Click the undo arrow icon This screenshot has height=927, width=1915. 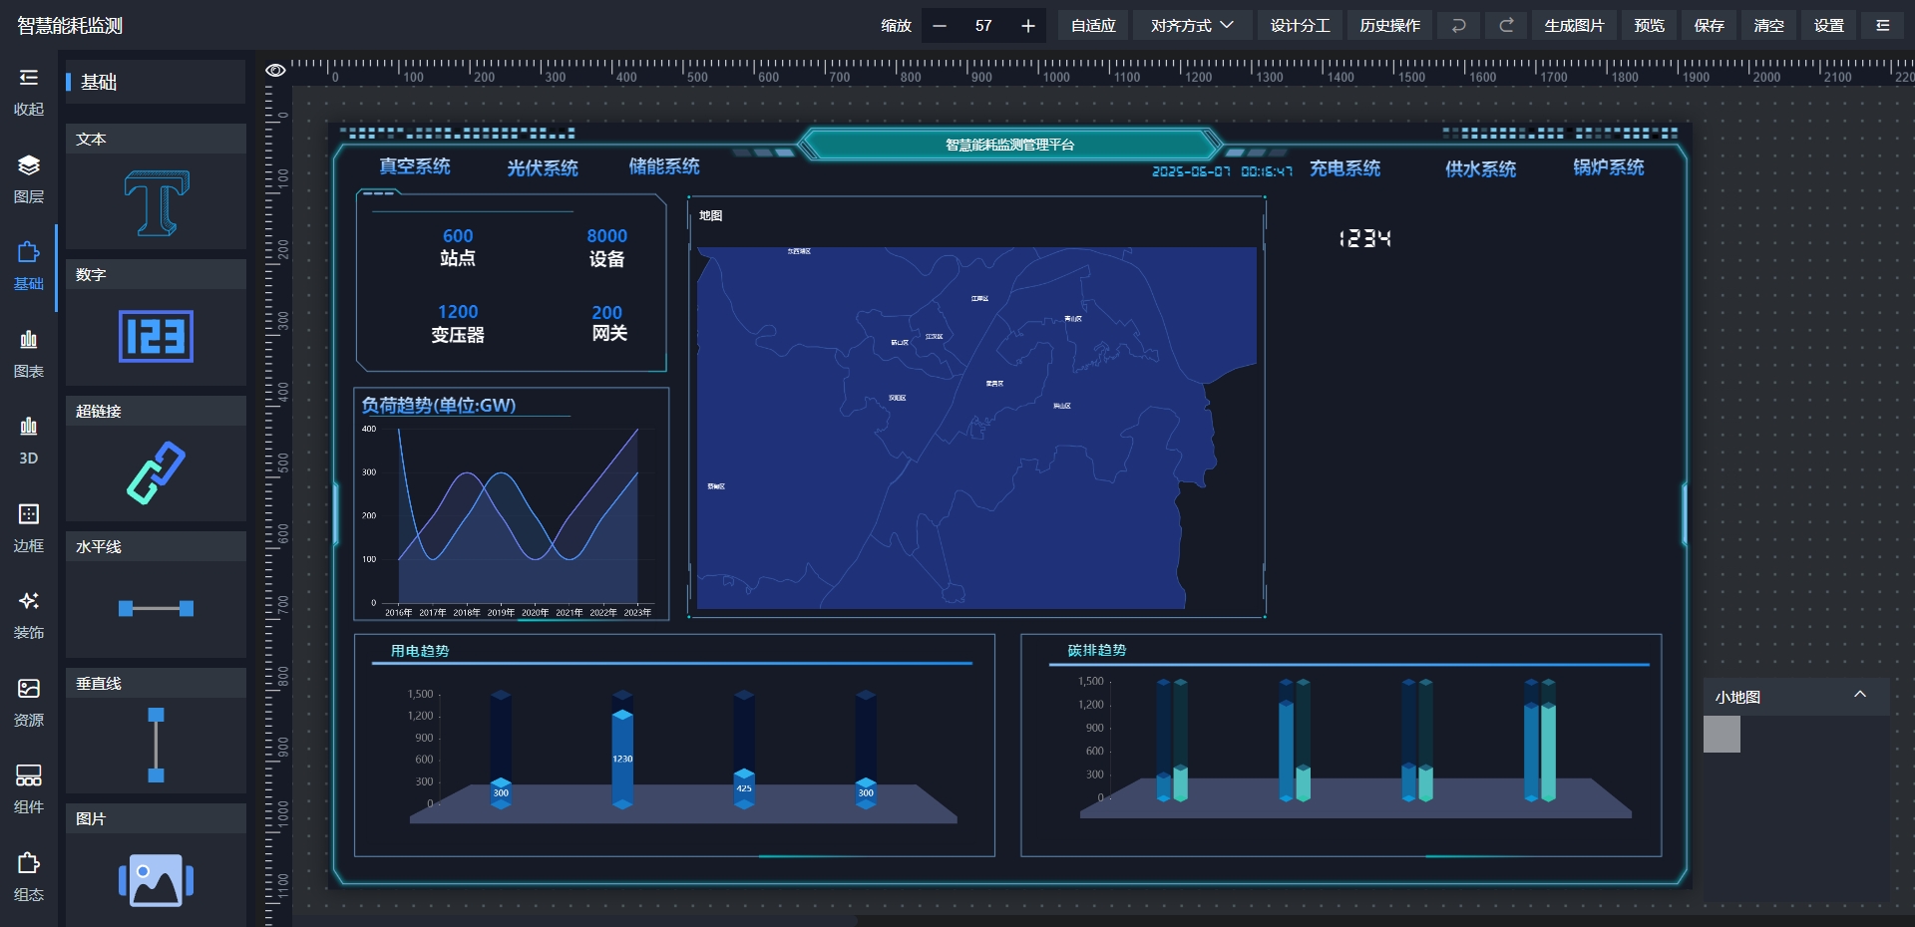[x=1458, y=26]
